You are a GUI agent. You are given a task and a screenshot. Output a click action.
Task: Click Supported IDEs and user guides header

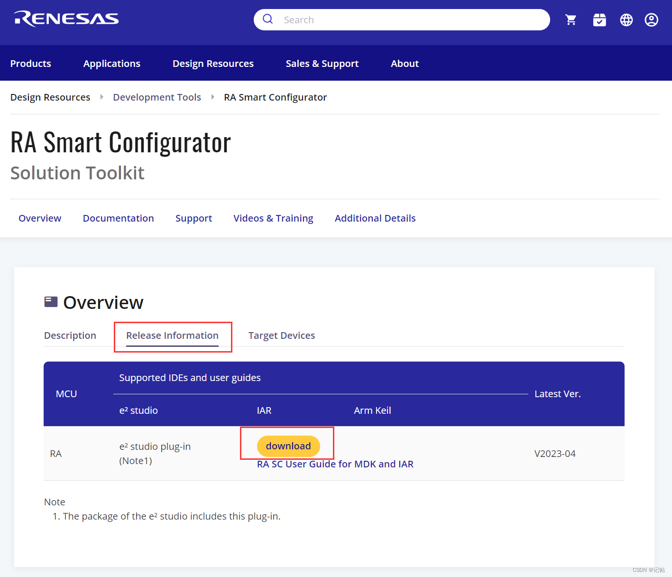click(190, 378)
